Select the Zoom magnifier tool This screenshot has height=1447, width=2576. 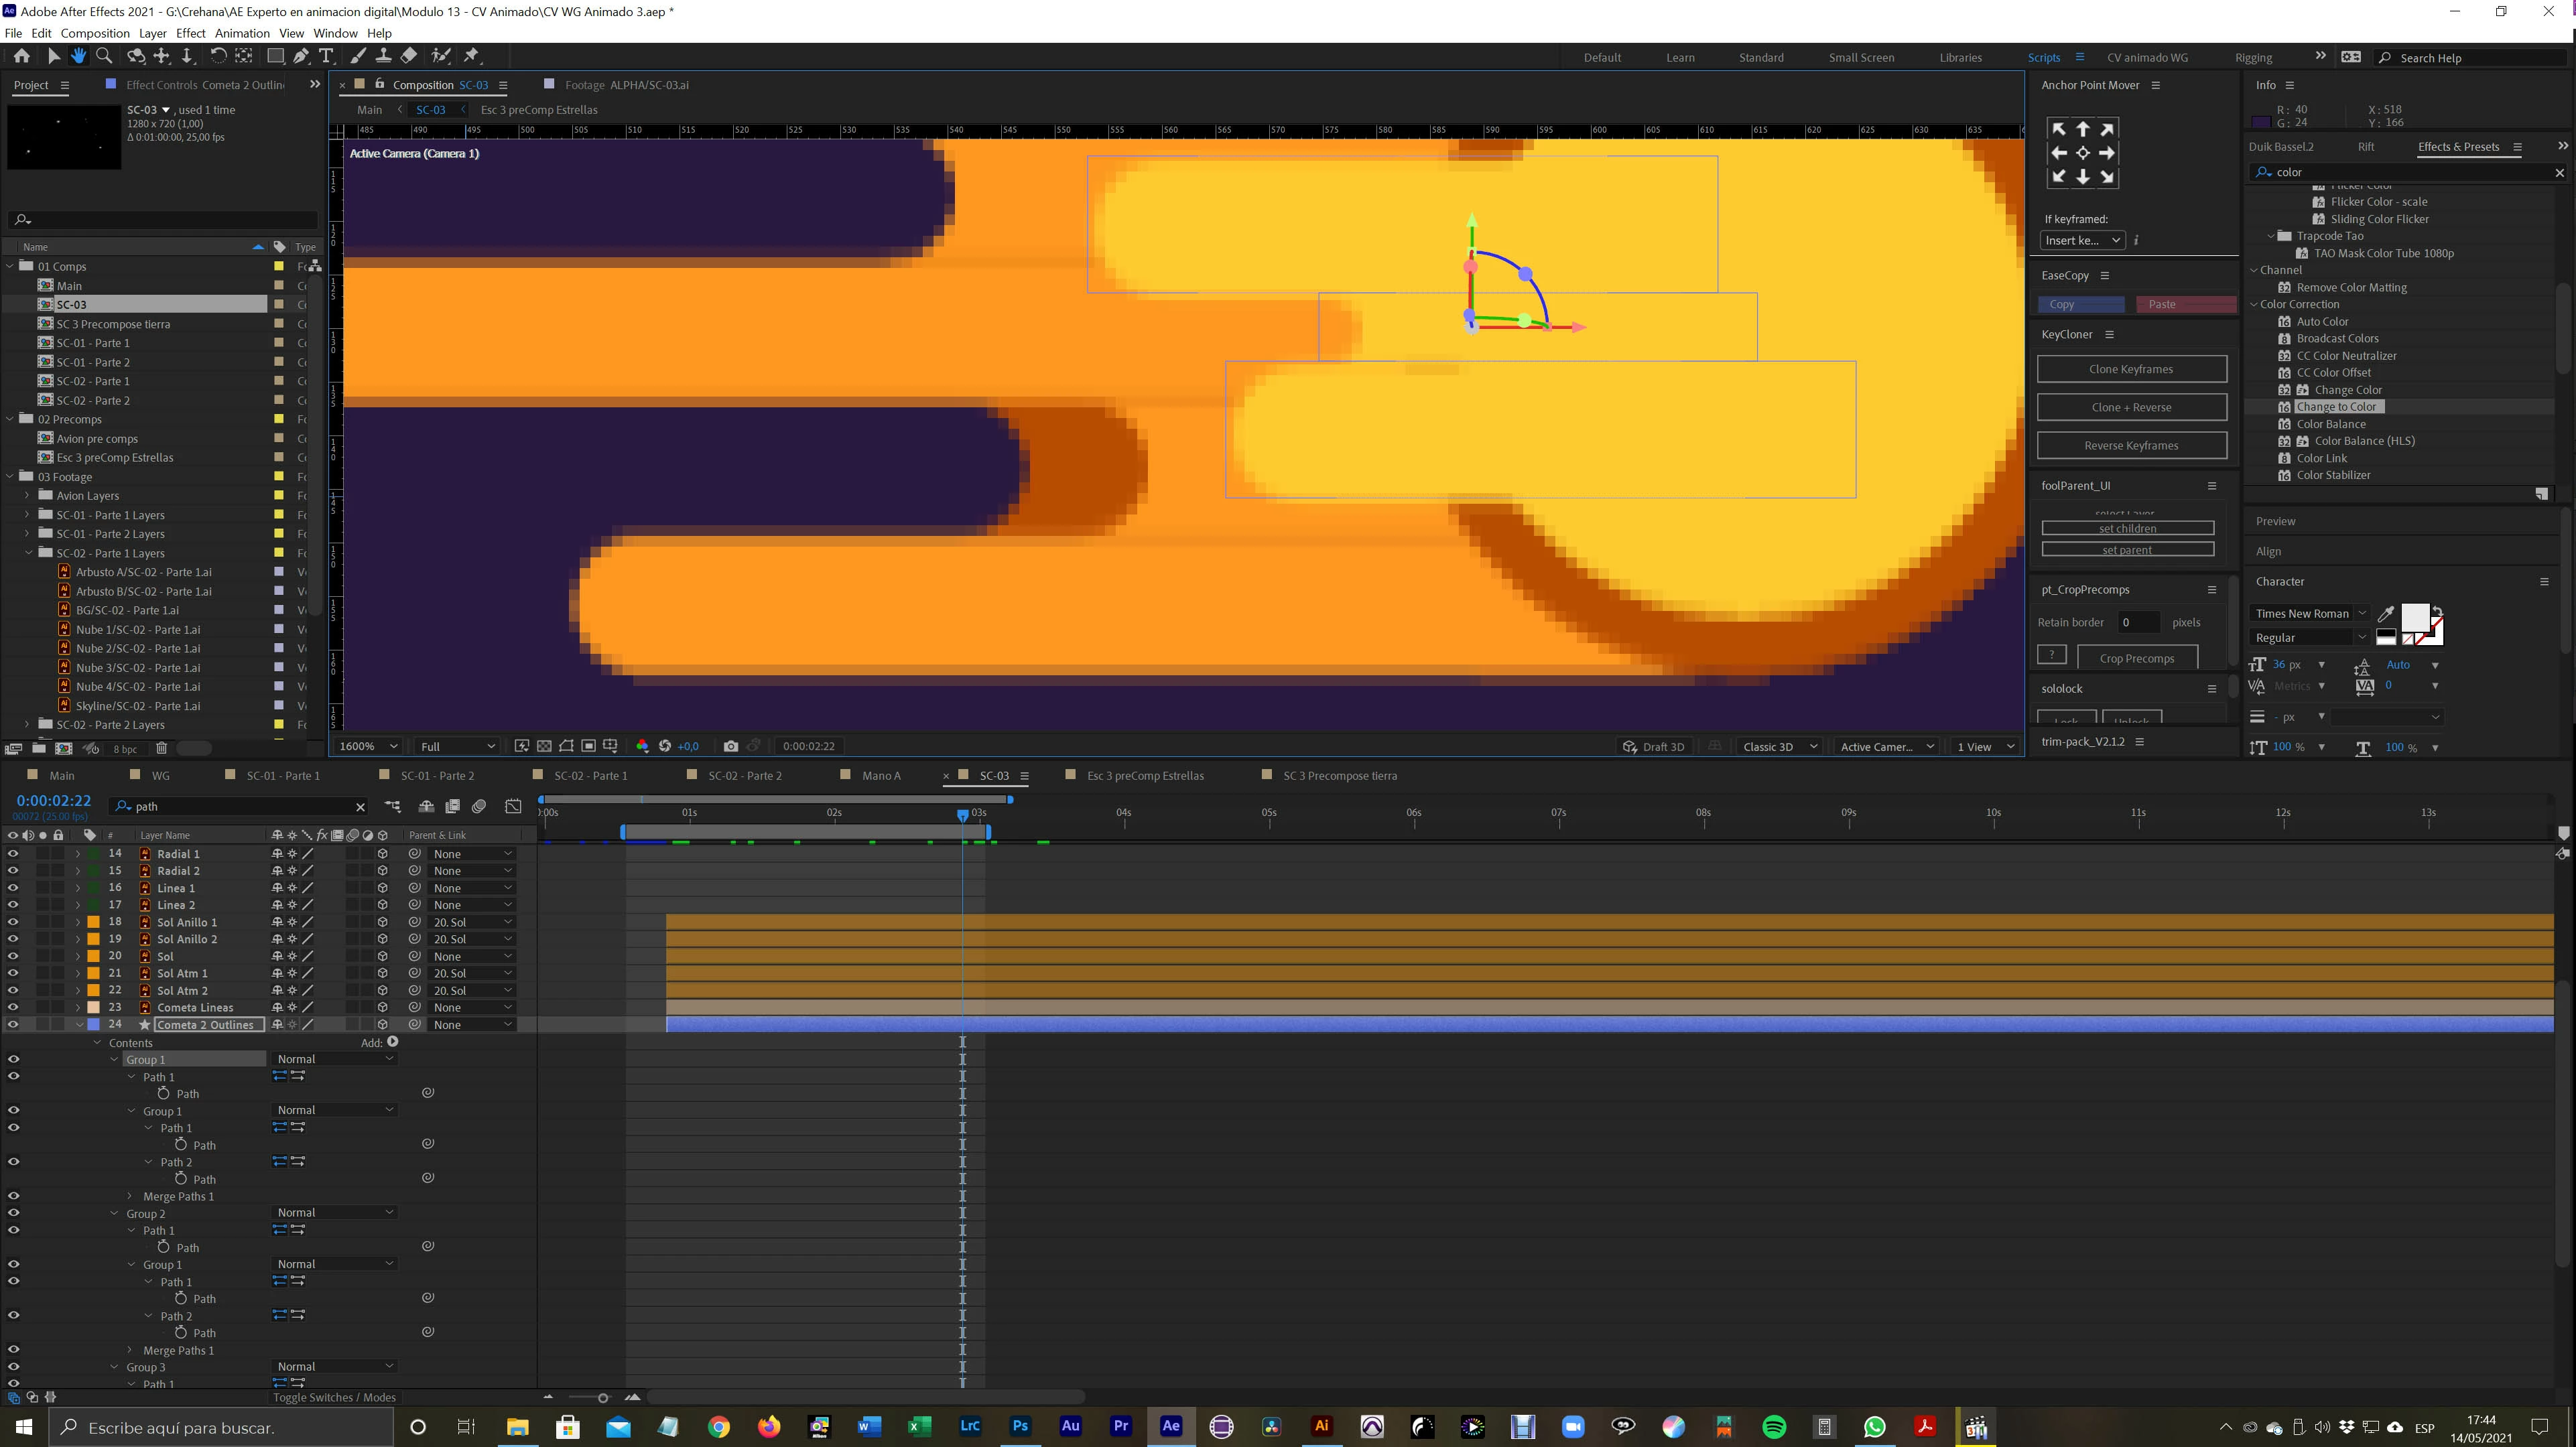coord(104,56)
